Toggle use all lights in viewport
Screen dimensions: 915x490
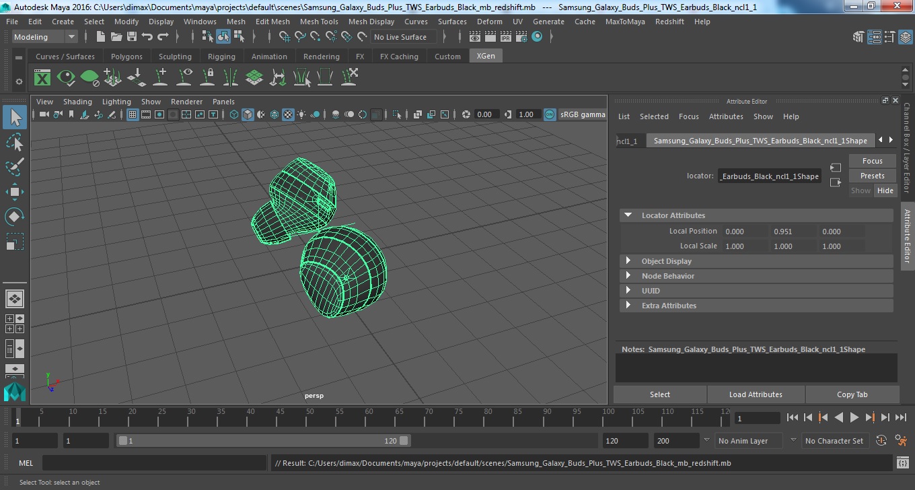pyautogui.click(x=301, y=114)
